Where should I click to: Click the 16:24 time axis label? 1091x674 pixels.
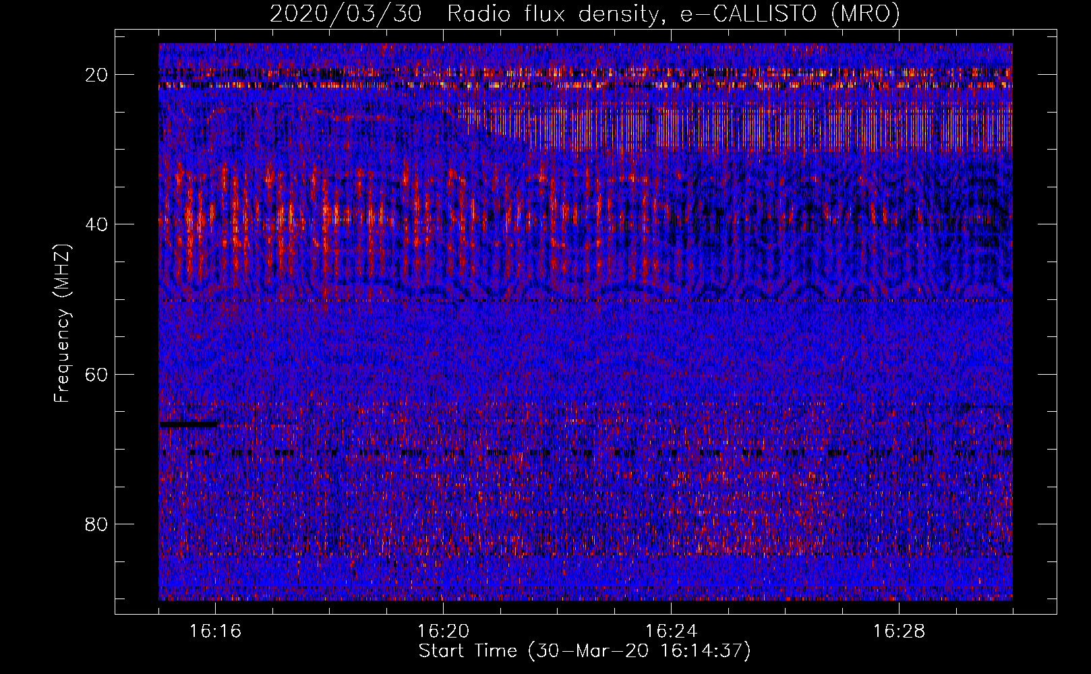pos(672,632)
